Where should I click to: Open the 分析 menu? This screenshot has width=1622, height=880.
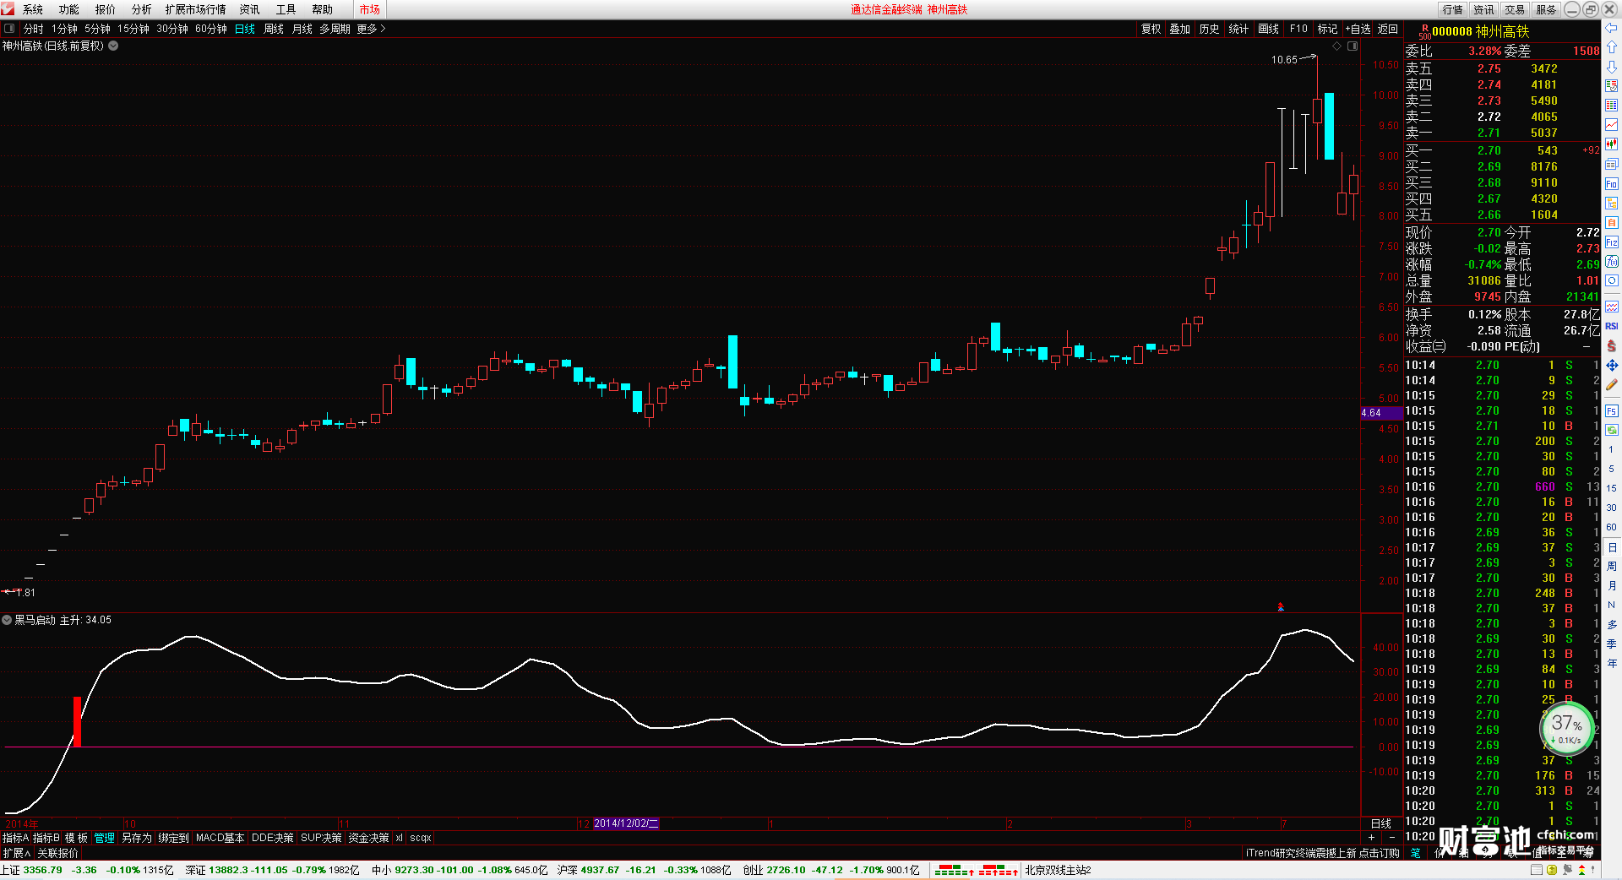(142, 9)
